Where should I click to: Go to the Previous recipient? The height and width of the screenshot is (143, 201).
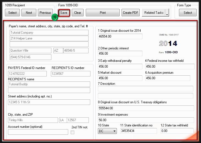tap(45, 13)
